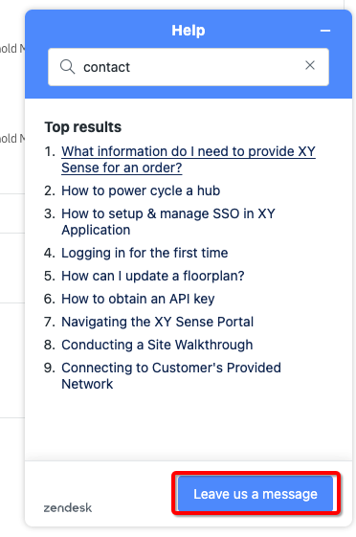Screen dimensions: 356x537
Task: Click 'Sense for an order?' underlined text
Action: click(122, 168)
